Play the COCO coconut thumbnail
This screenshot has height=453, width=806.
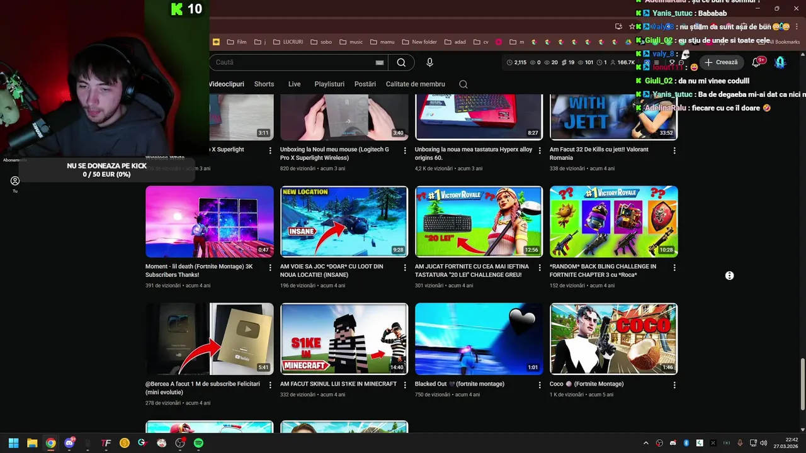tap(613, 338)
